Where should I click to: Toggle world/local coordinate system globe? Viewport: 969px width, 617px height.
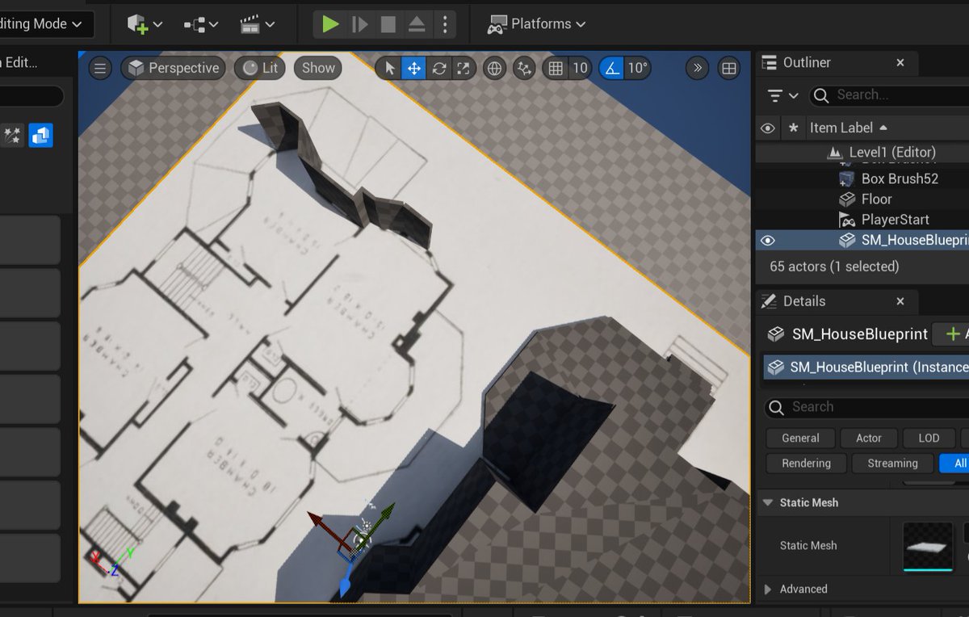click(x=494, y=68)
